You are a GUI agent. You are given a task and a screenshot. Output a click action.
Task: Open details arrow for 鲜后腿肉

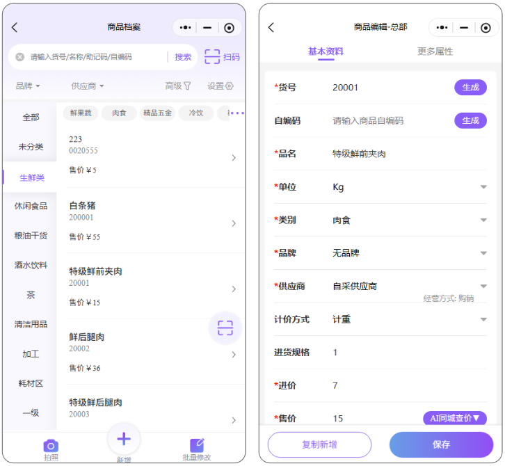(234, 355)
